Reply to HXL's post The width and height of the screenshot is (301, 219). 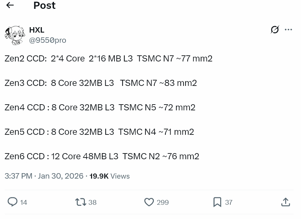13,202
